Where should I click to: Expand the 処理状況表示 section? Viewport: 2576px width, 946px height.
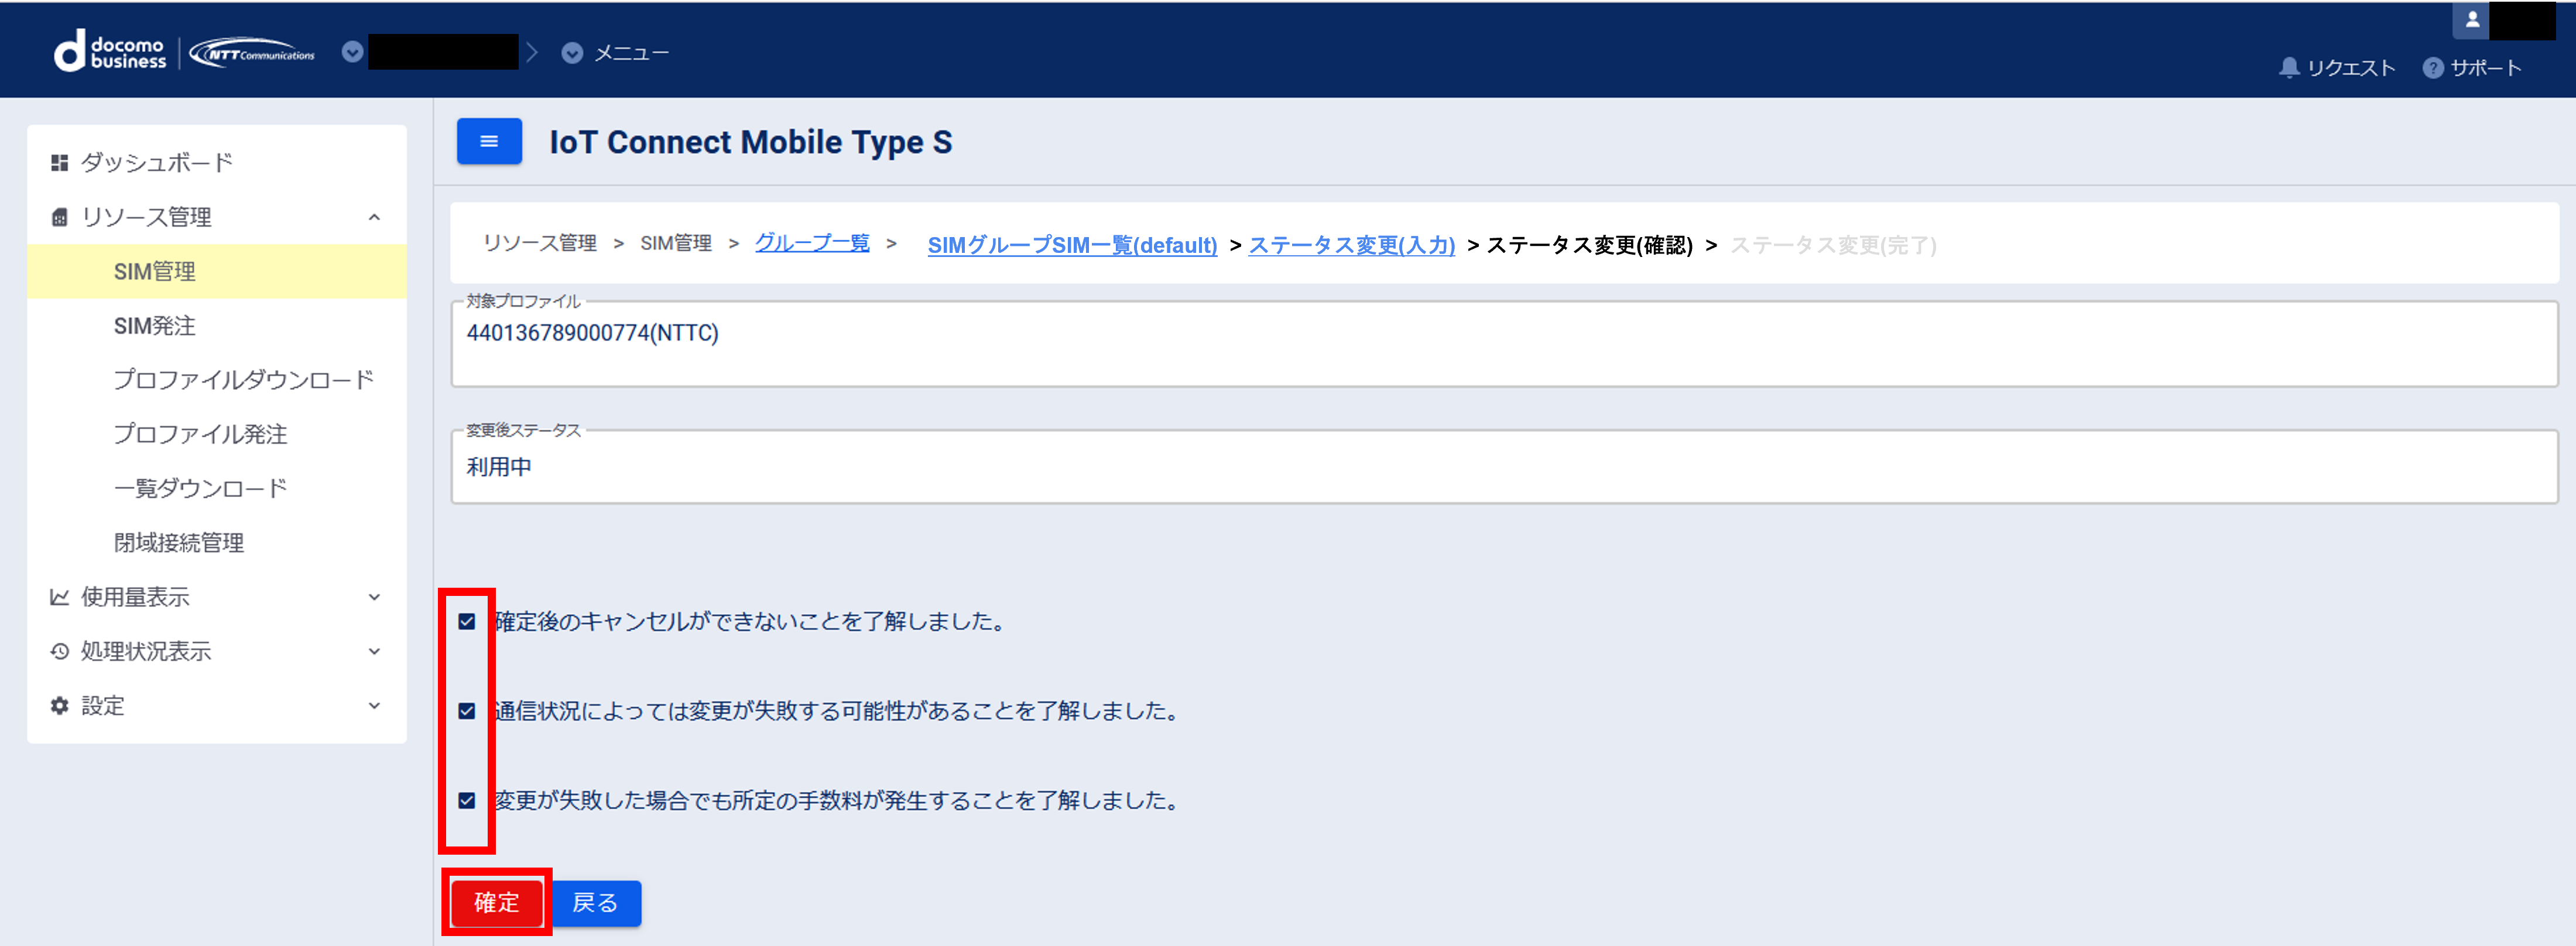(374, 652)
